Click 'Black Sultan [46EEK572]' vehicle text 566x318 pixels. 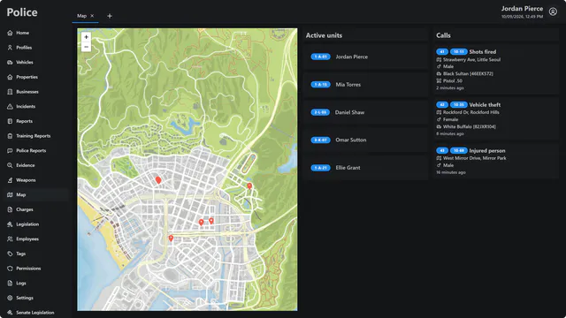[468, 73]
